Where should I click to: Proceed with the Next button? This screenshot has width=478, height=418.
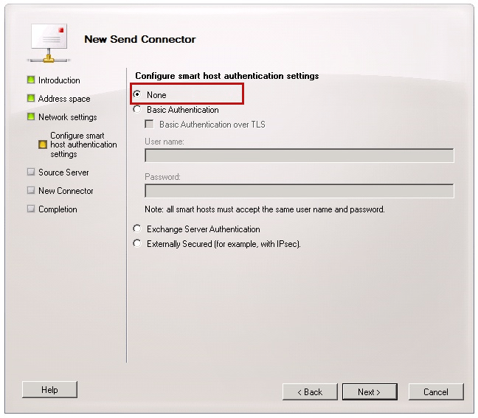click(370, 391)
